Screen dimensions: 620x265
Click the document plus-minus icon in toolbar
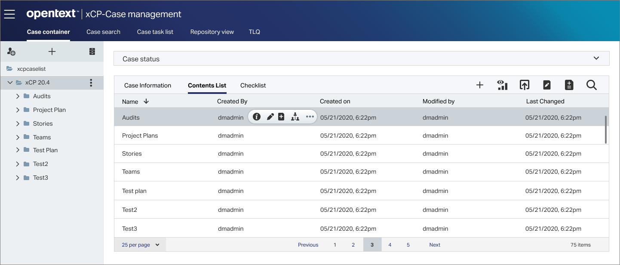point(569,85)
